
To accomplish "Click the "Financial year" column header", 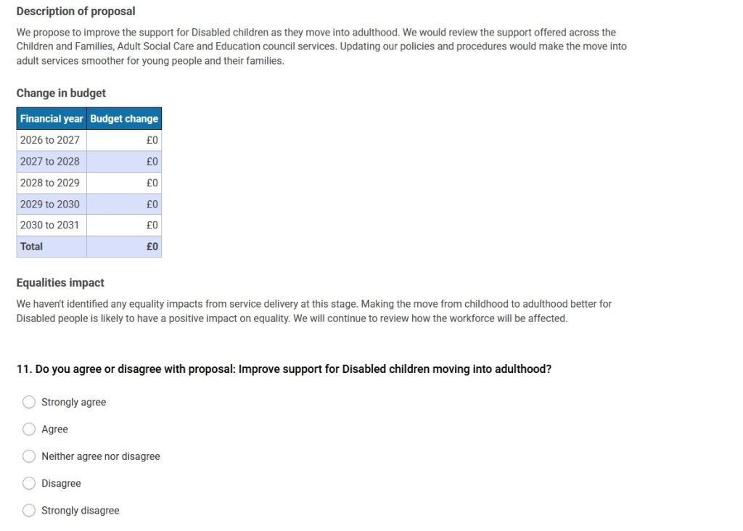I will point(52,118).
